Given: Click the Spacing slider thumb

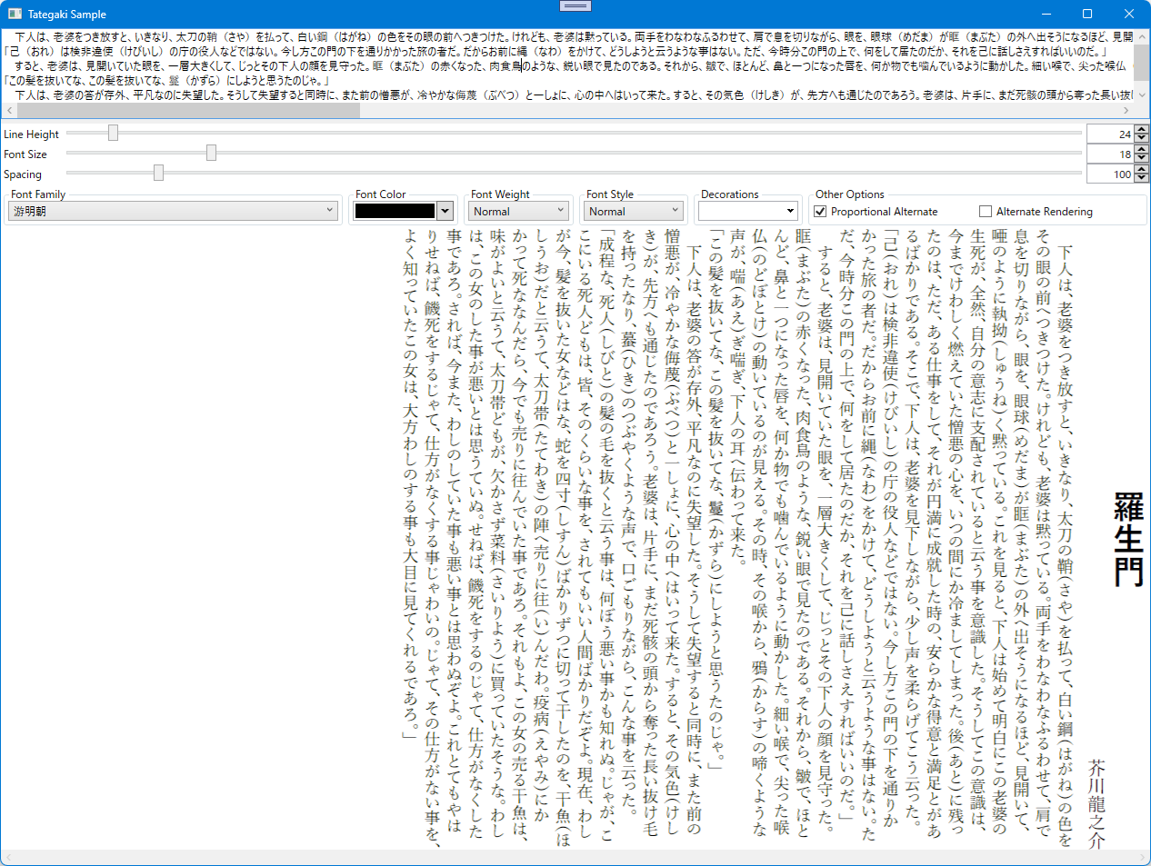Looking at the screenshot, I should (x=158, y=173).
